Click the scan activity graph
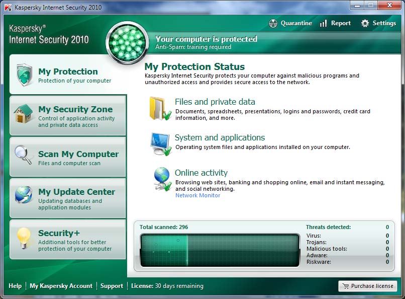Image resolution: width=405 pixels, height=299 pixels. (x=220, y=250)
